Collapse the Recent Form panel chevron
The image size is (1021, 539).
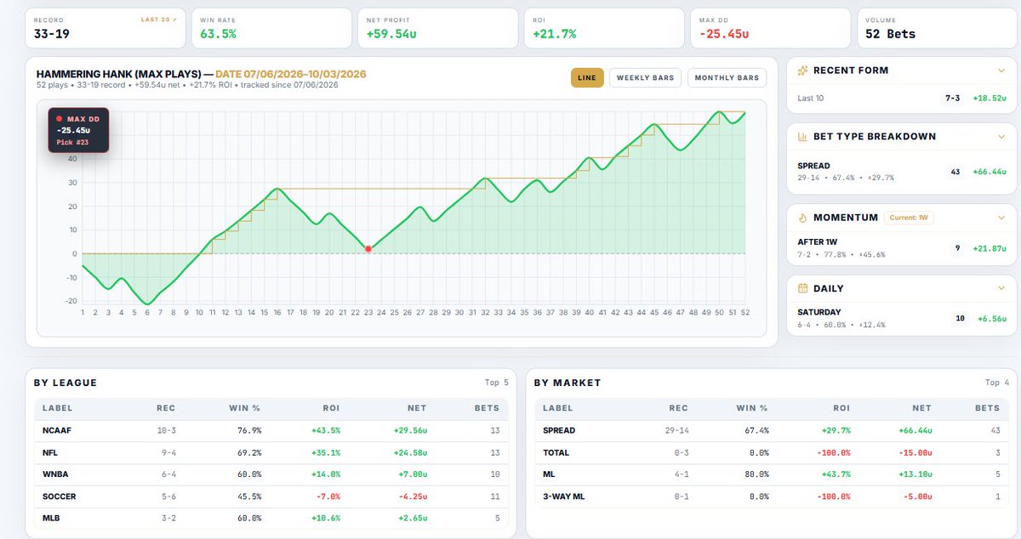[x=1001, y=71]
